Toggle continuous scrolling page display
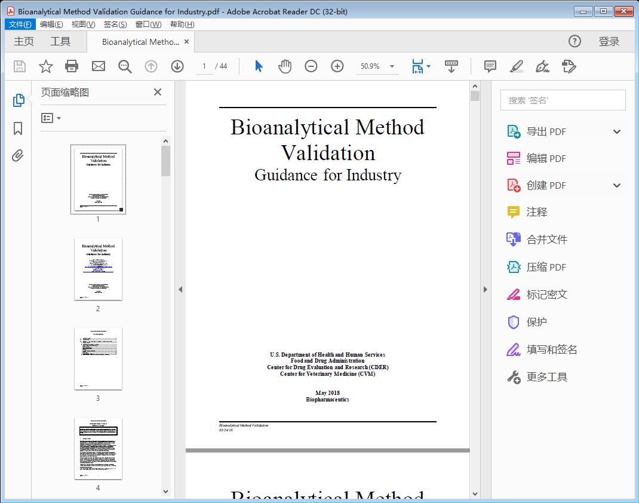 click(x=451, y=66)
